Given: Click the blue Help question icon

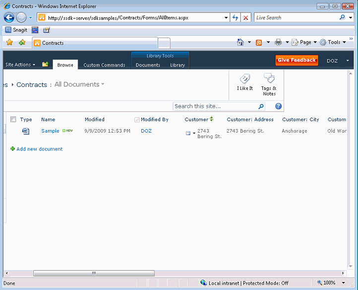Looking at the screenshot, I should tap(278, 106).
